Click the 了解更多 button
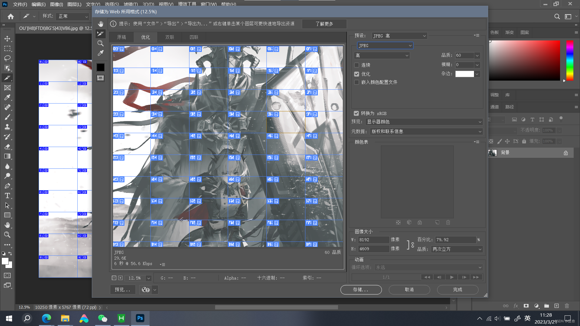The width and height of the screenshot is (580, 326). click(324, 24)
